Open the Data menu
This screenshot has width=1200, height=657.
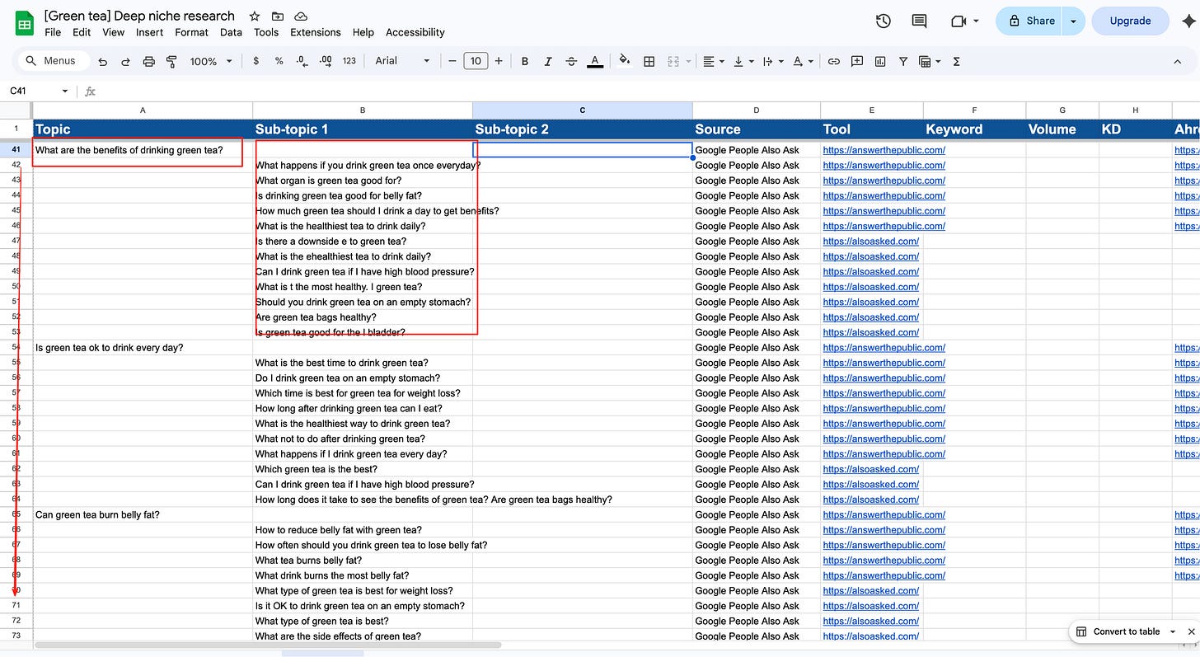(x=232, y=32)
